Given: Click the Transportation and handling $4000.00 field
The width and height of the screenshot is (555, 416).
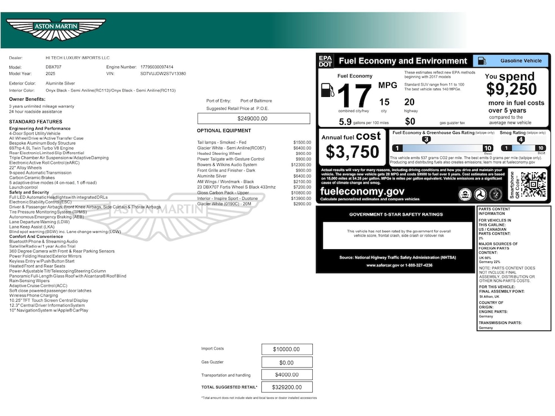Looking at the screenshot, I should pos(286,375).
